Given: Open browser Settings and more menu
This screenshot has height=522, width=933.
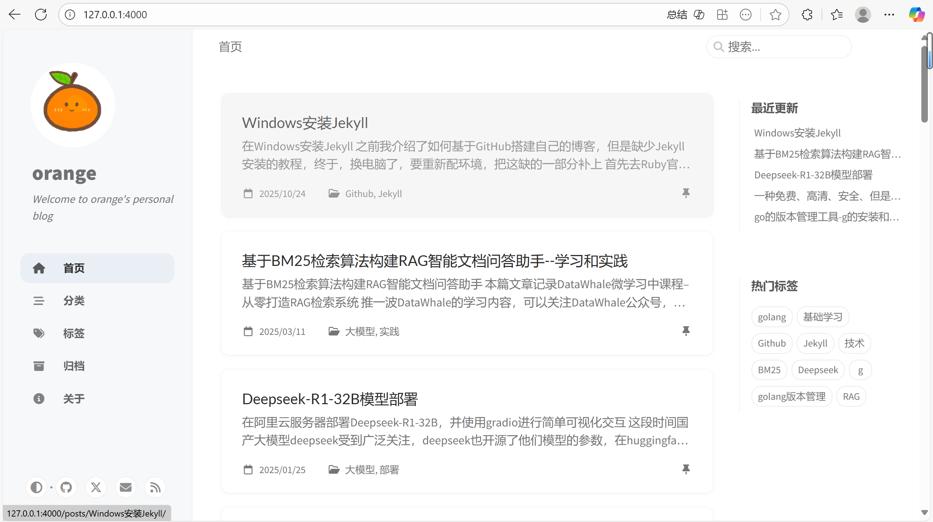Looking at the screenshot, I should point(889,15).
